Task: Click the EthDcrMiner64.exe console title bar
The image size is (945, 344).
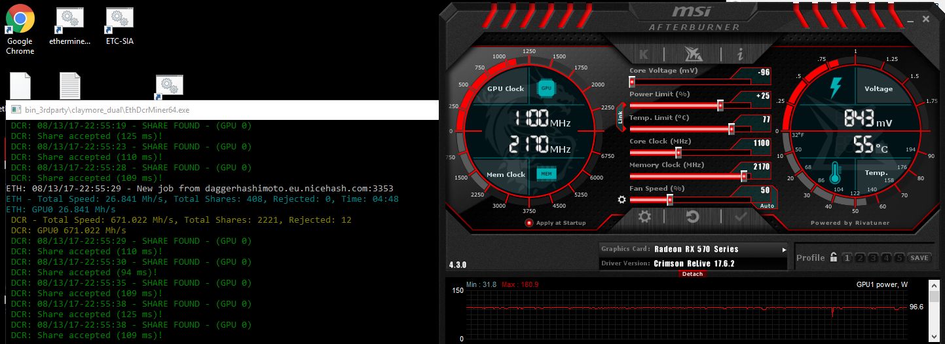Action: [x=221, y=110]
